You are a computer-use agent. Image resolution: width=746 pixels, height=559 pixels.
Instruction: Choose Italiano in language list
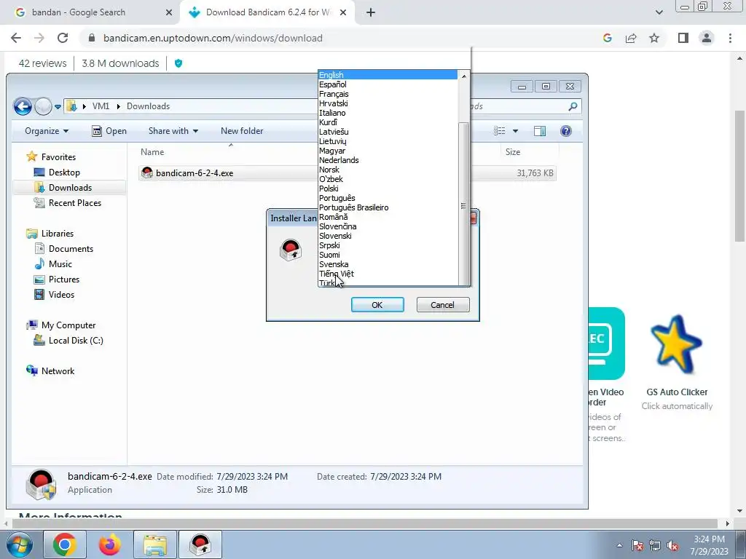click(388, 113)
